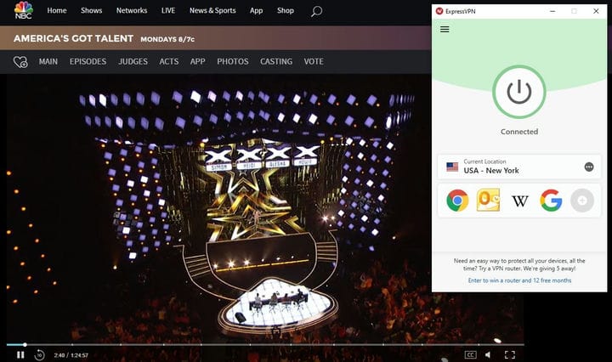Image resolution: width=612 pixels, height=362 pixels.
Task: Click the Connected status text
Action: 519,132
